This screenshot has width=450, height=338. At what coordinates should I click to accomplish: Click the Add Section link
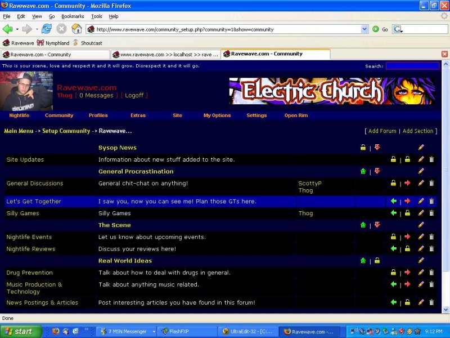coord(418,131)
